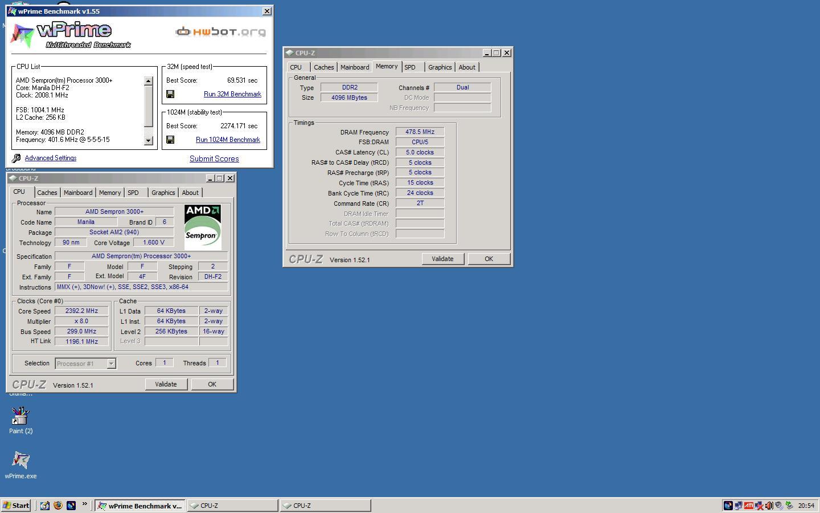This screenshot has height=513, width=820.
Task: Click the Channels # value Dual
Action: 462,87
